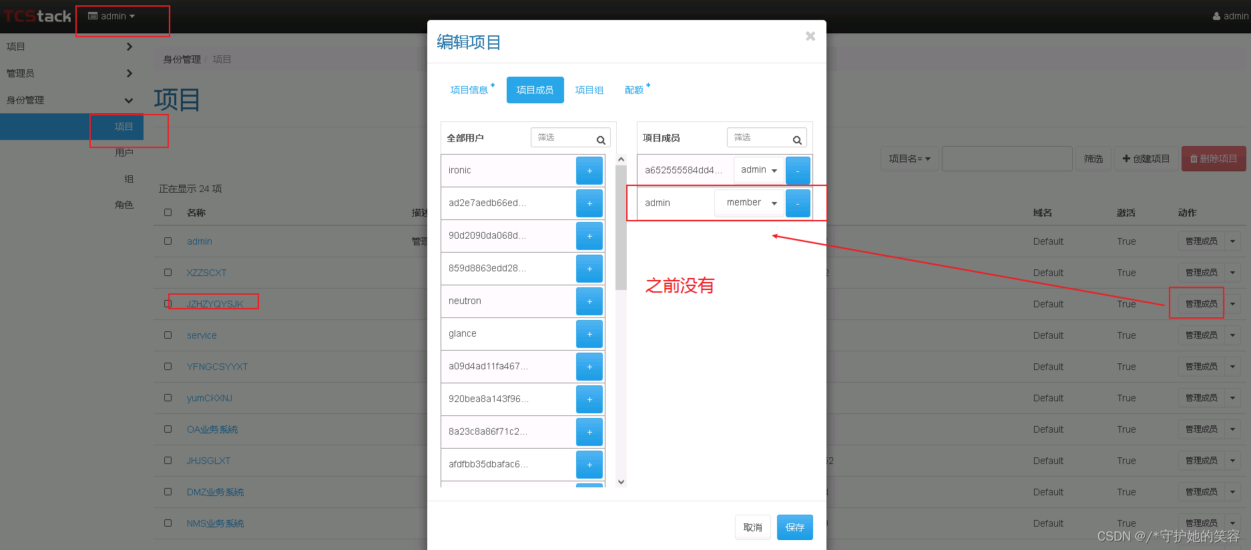This screenshot has width=1251, height=550.
Task: Add user 920bea8a143f96... to project
Action: [x=589, y=399]
